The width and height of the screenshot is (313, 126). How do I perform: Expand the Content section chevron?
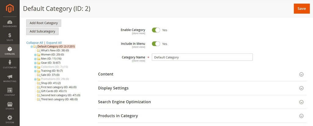(301, 74)
